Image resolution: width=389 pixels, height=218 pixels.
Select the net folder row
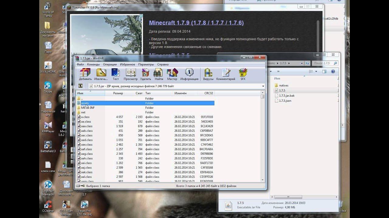[145, 112]
